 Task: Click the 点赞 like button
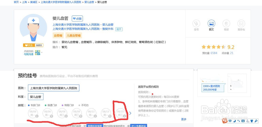[77, 19]
